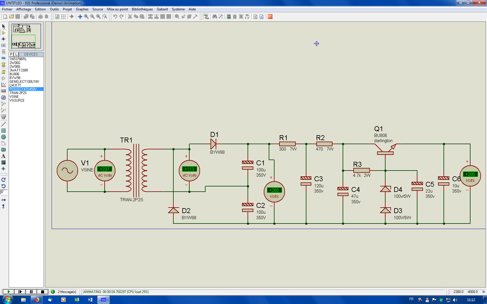487x304 pixels.
Task: Open the property assignment tool
Action: pos(221,17)
